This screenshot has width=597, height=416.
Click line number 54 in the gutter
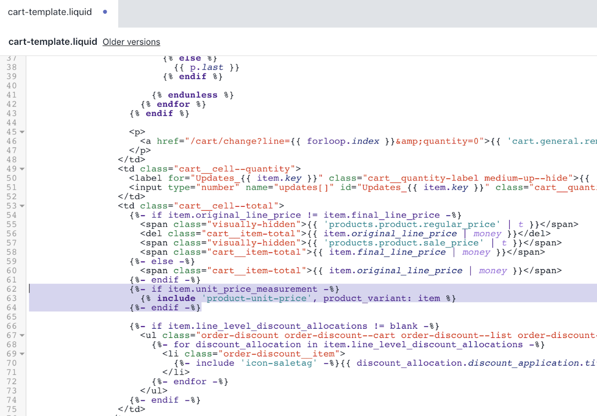pyautogui.click(x=12, y=215)
